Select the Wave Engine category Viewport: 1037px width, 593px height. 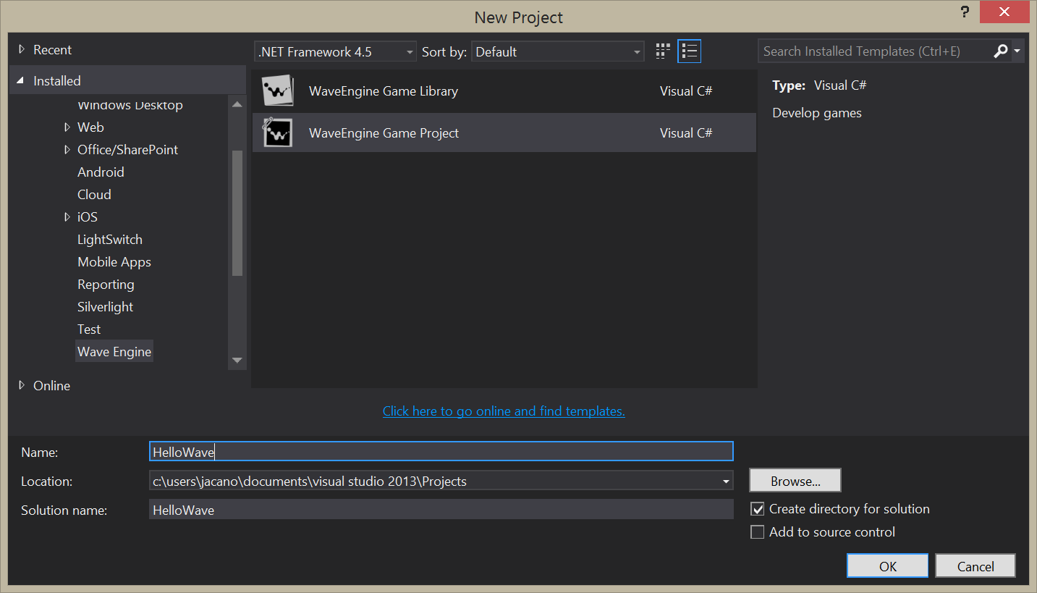114,352
